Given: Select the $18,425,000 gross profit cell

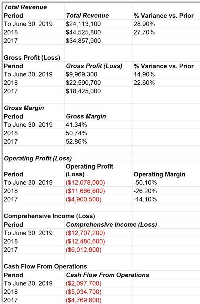Looking at the screenshot, I should pos(83,91).
